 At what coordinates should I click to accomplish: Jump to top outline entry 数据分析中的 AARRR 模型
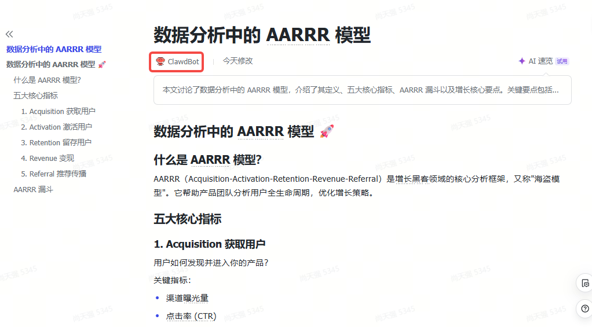click(x=54, y=49)
